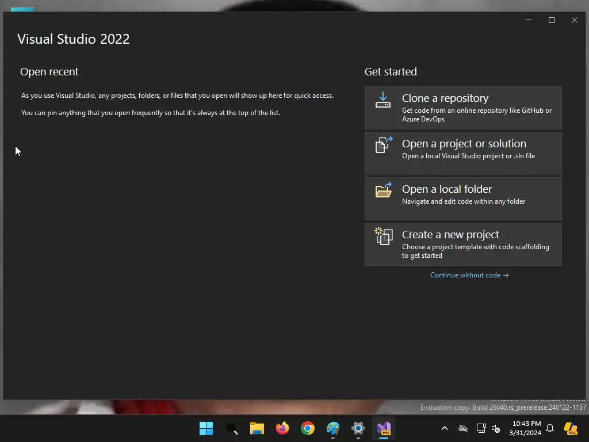Viewport: 589px width, 442px height.
Task: Open the 10:43 PM clock and date
Action: tap(525, 428)
